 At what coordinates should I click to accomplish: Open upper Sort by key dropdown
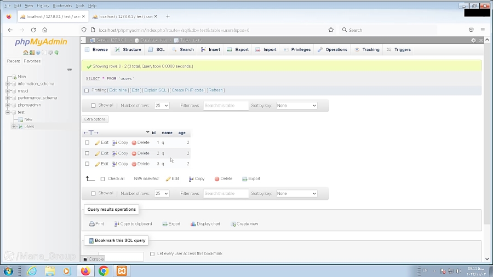point(296,106)
